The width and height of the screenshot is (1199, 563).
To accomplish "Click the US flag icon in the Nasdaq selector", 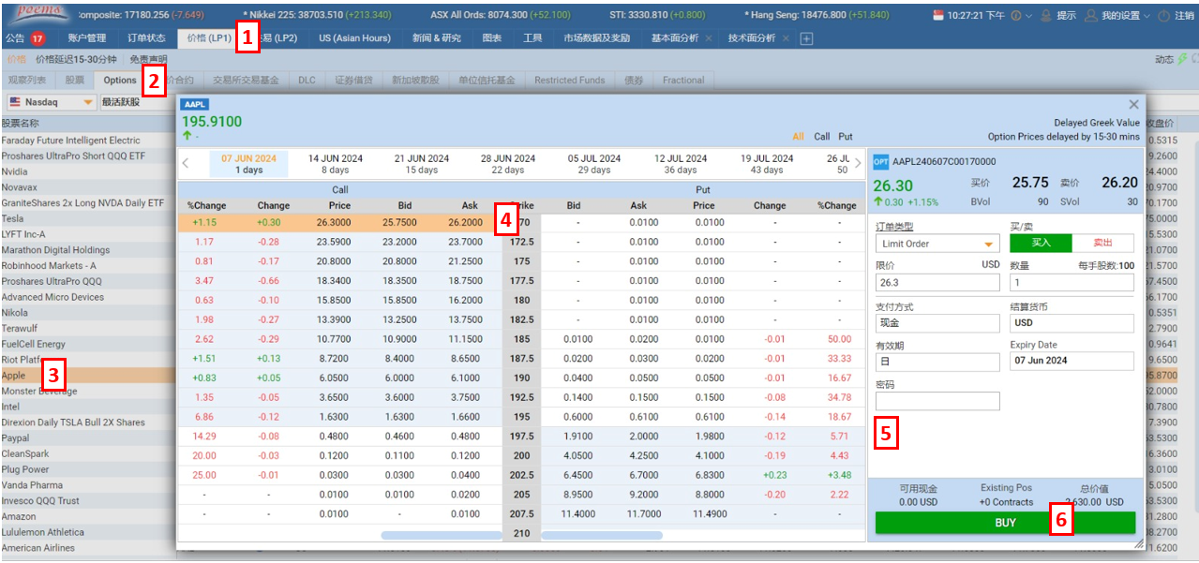I will coord(15,102).
